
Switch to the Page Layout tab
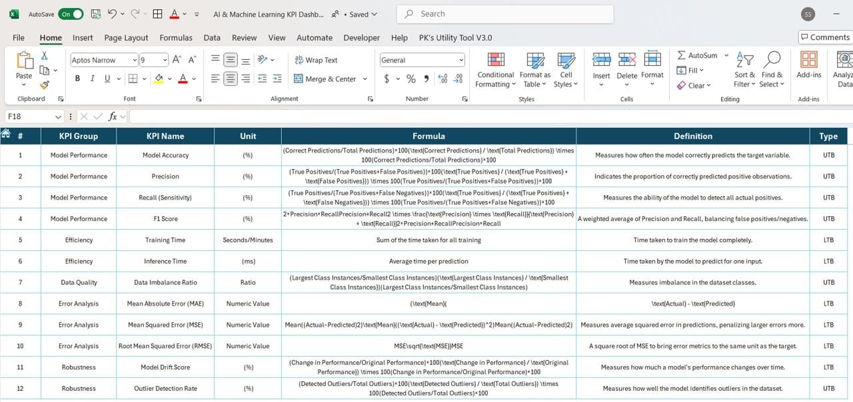pos(126,38)
